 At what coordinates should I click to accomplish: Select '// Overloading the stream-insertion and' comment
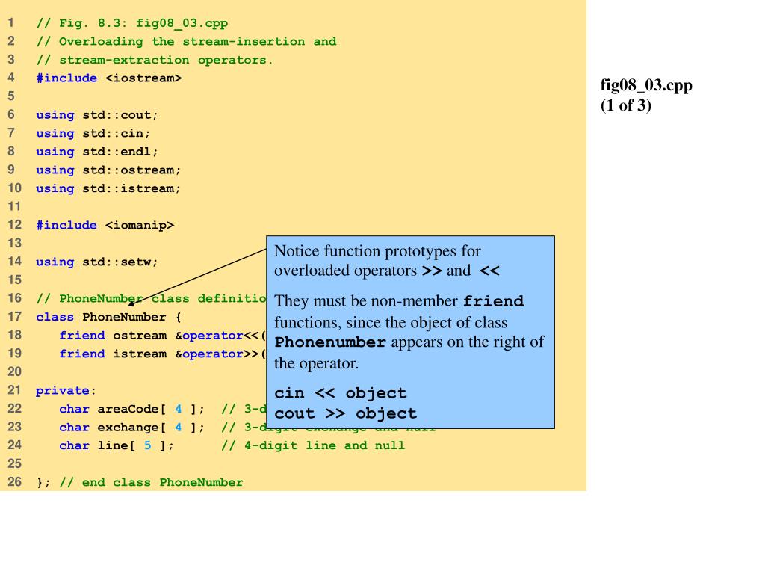coord(186,42)
